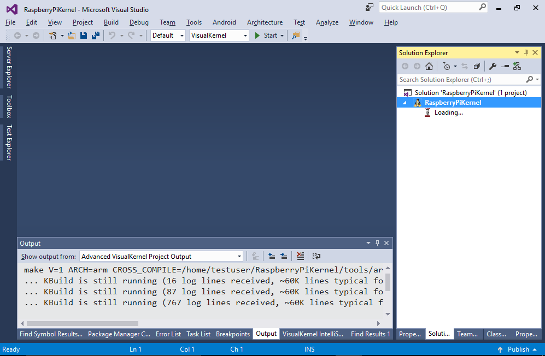Open the Analyze menu

[x=327, y=22]
